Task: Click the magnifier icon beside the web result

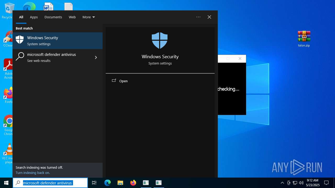Action: click(x=20, y=56)
